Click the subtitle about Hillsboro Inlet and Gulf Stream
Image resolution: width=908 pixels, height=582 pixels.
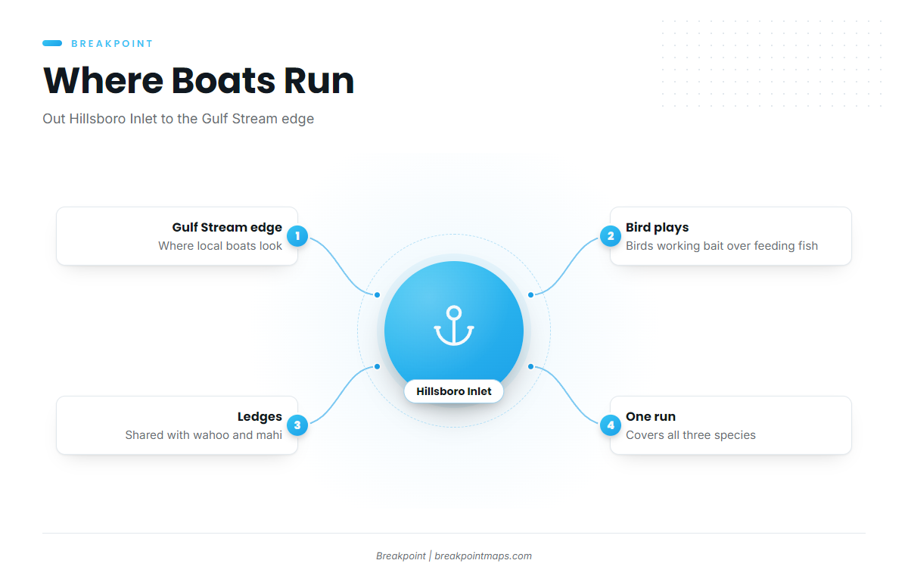179,119
